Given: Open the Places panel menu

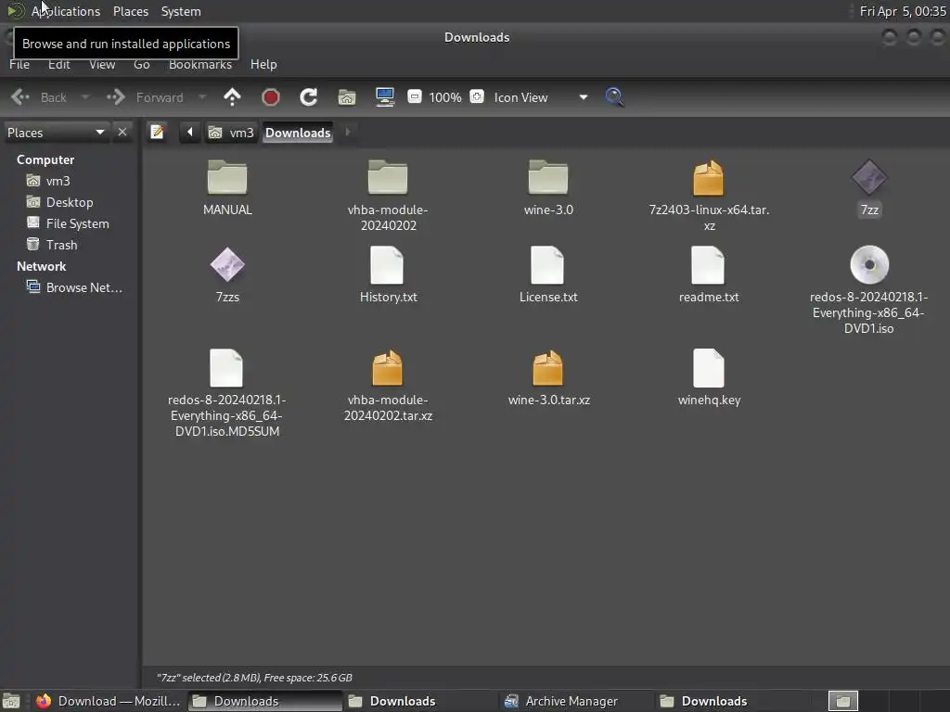Looking at the screenshot, I should [x=130, y=11].
